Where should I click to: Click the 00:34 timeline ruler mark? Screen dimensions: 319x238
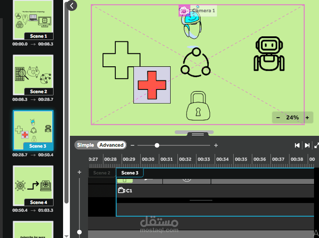click(x=222, y=159)
